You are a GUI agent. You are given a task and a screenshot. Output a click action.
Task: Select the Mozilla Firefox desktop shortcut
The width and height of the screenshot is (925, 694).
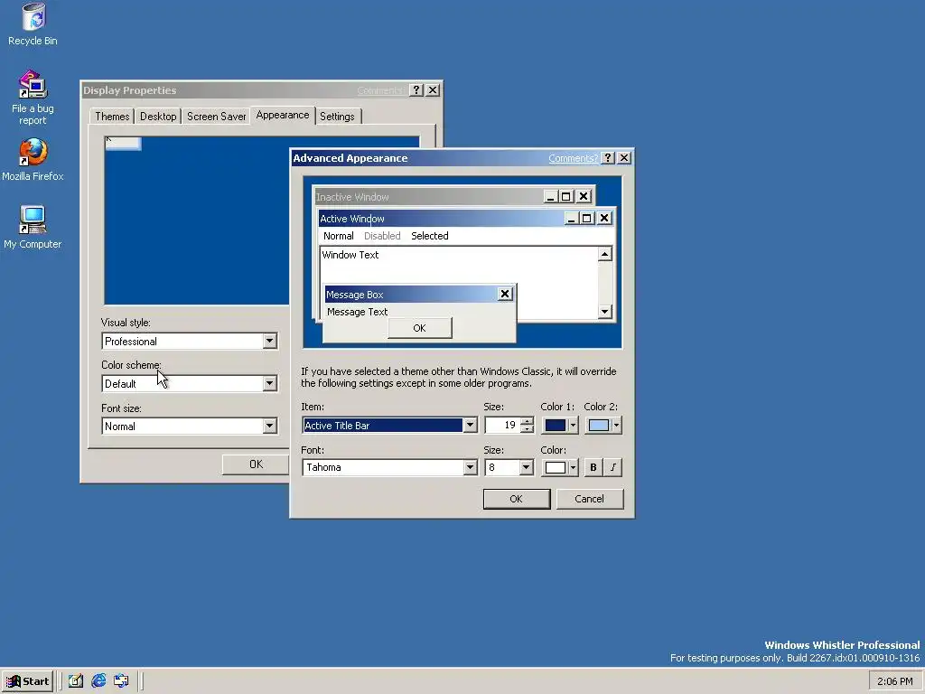[x=33, y=160]
